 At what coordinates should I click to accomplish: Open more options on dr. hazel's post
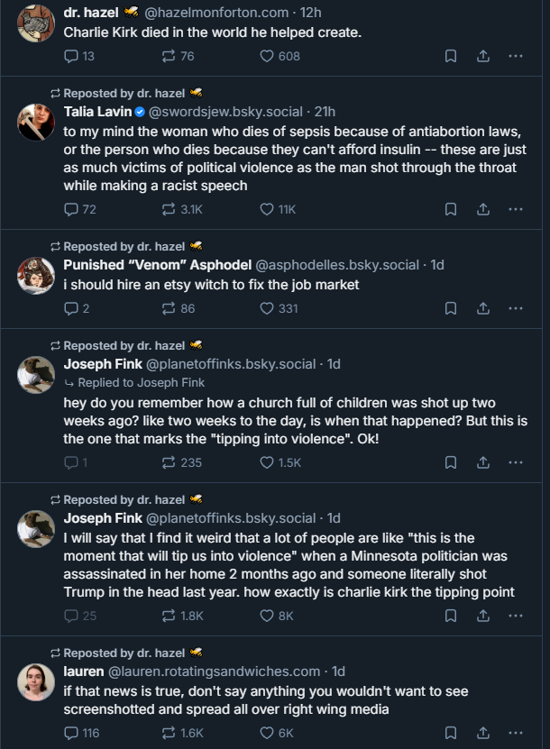(x=516, y=57)
